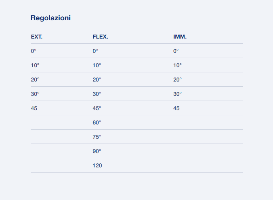
Task: Pick 30° in the EXT. column
Action: point(35,94)
